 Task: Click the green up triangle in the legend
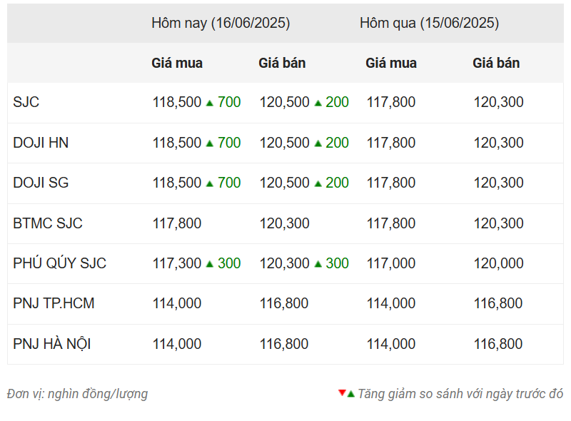(x=350, y=394)
